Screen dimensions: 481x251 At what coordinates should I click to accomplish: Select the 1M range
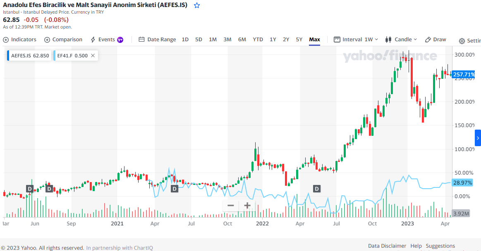coord(213,40)
